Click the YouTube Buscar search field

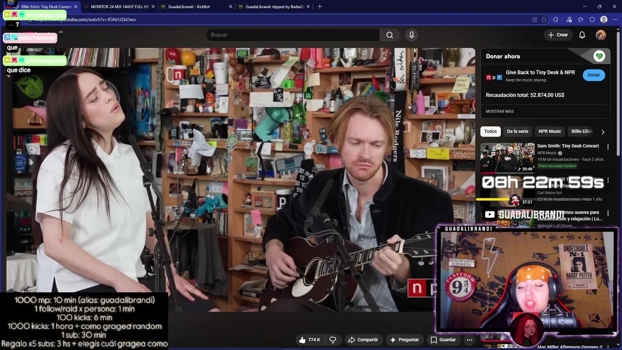pos(293,35)
